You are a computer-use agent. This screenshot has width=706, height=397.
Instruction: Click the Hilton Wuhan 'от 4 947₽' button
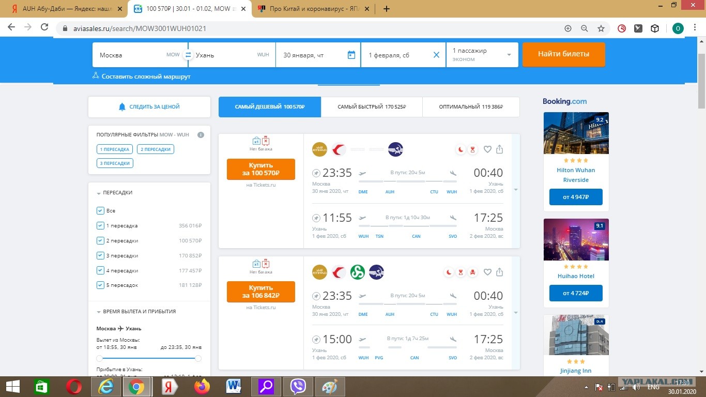(x=576, y=197)
